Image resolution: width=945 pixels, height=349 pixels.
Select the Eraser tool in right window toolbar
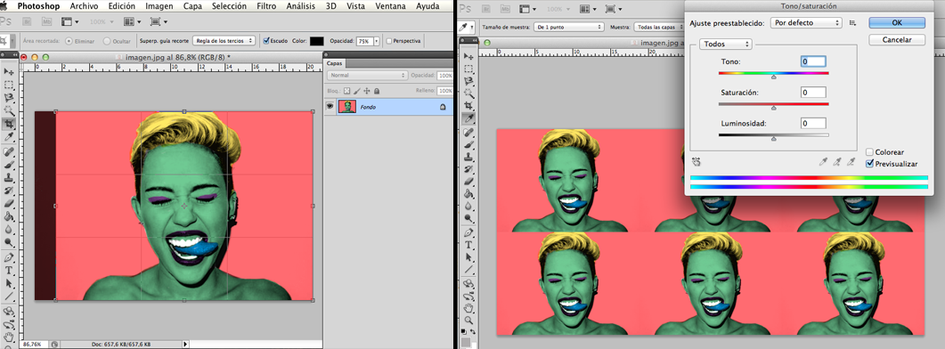click(x=468, y=182)
